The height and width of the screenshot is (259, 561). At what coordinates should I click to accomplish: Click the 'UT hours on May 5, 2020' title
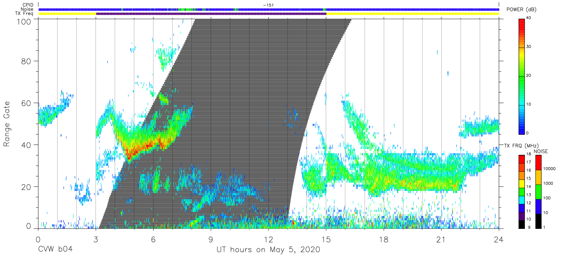point(268,250)
